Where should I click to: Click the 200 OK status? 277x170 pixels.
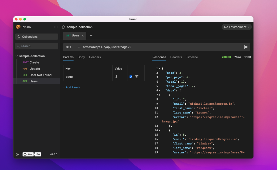point(226,57)
